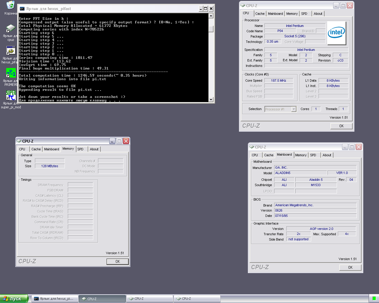The width and height of the screenshot is (379, 303).
Task: Open the Recycle Bin desktop icon
Action: pyautogui.click(x=11, y=5)
